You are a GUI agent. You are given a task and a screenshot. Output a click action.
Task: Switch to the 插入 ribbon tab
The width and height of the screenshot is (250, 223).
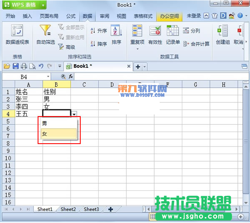point(27,16)
